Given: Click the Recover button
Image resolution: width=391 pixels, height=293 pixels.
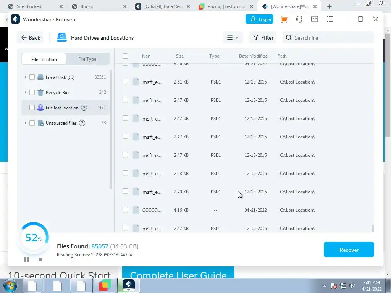Looking at the screenshot, I should 349,250.
